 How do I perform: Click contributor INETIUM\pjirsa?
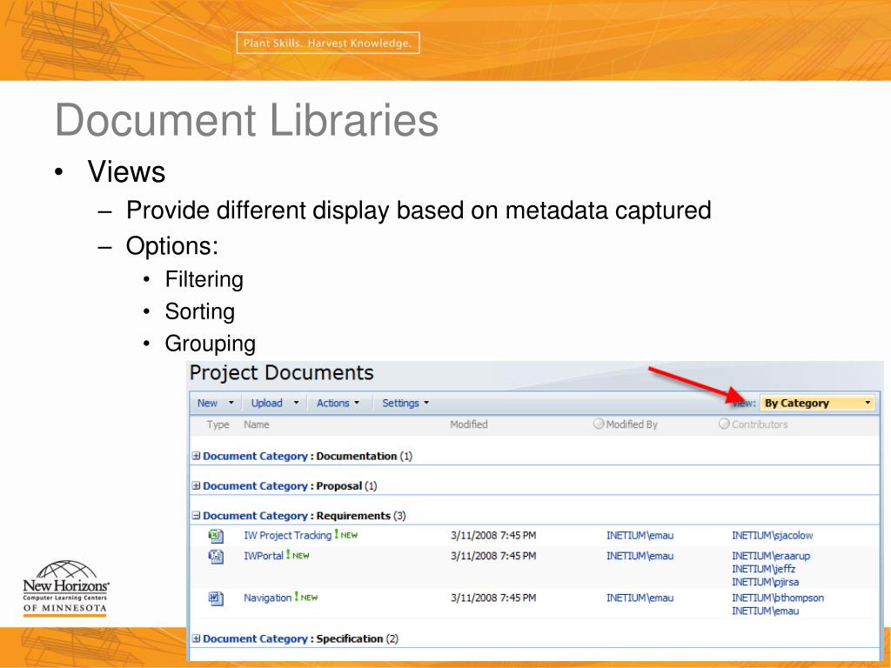point(765,582)
